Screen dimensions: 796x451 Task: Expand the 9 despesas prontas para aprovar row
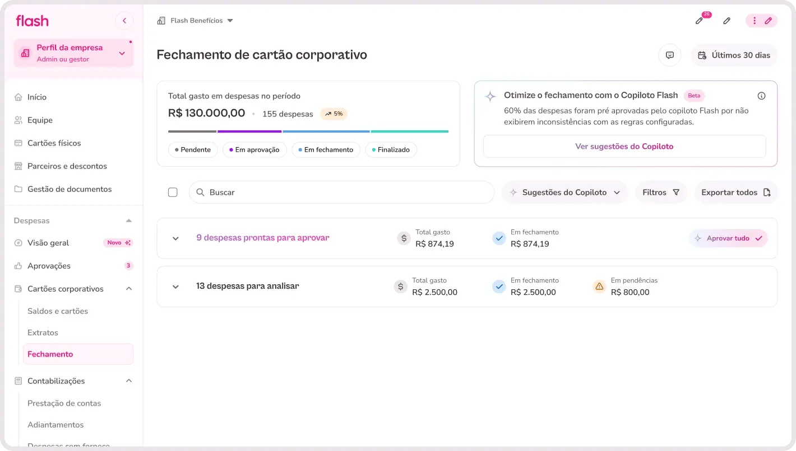point(175,238)
